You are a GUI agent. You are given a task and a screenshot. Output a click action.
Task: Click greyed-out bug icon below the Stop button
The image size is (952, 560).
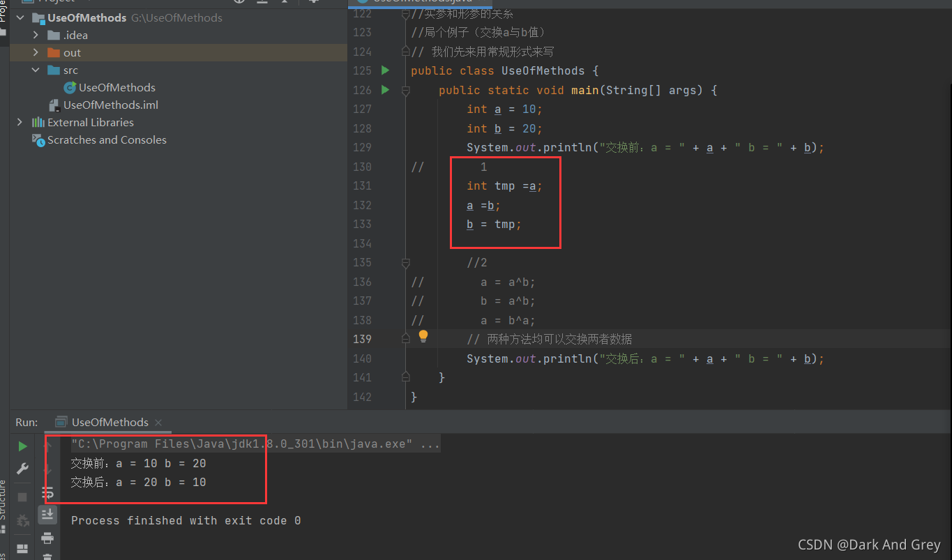click(x=22, y=520)
